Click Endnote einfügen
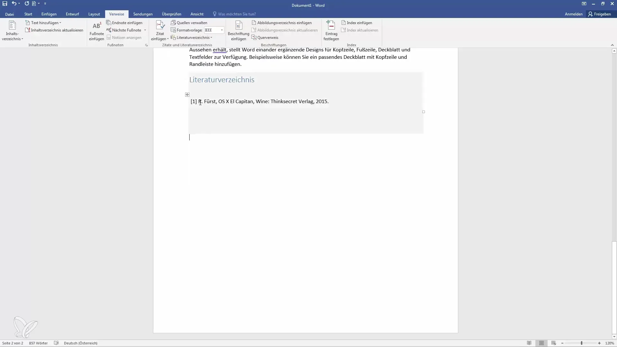The height and width of the screenshot is (347, 617). [x=124, y=23]
